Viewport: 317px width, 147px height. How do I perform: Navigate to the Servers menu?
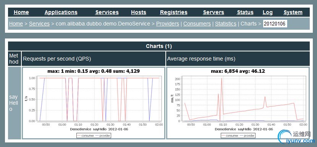(213, 12)
